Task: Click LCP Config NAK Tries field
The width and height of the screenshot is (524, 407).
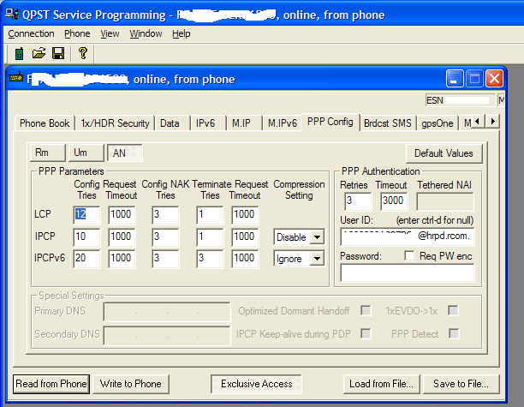Action: (165, 215)
